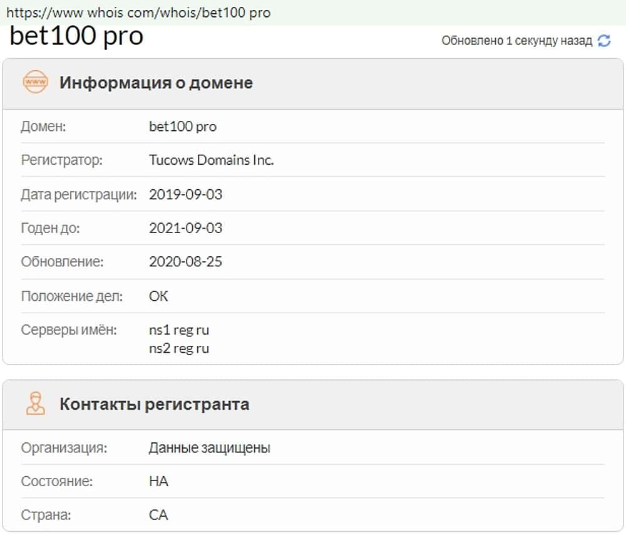This screenshot has height=535, width=626.
Task: Click the Tucows Domains Inc. registrar value
Action: tap(211, 160)
